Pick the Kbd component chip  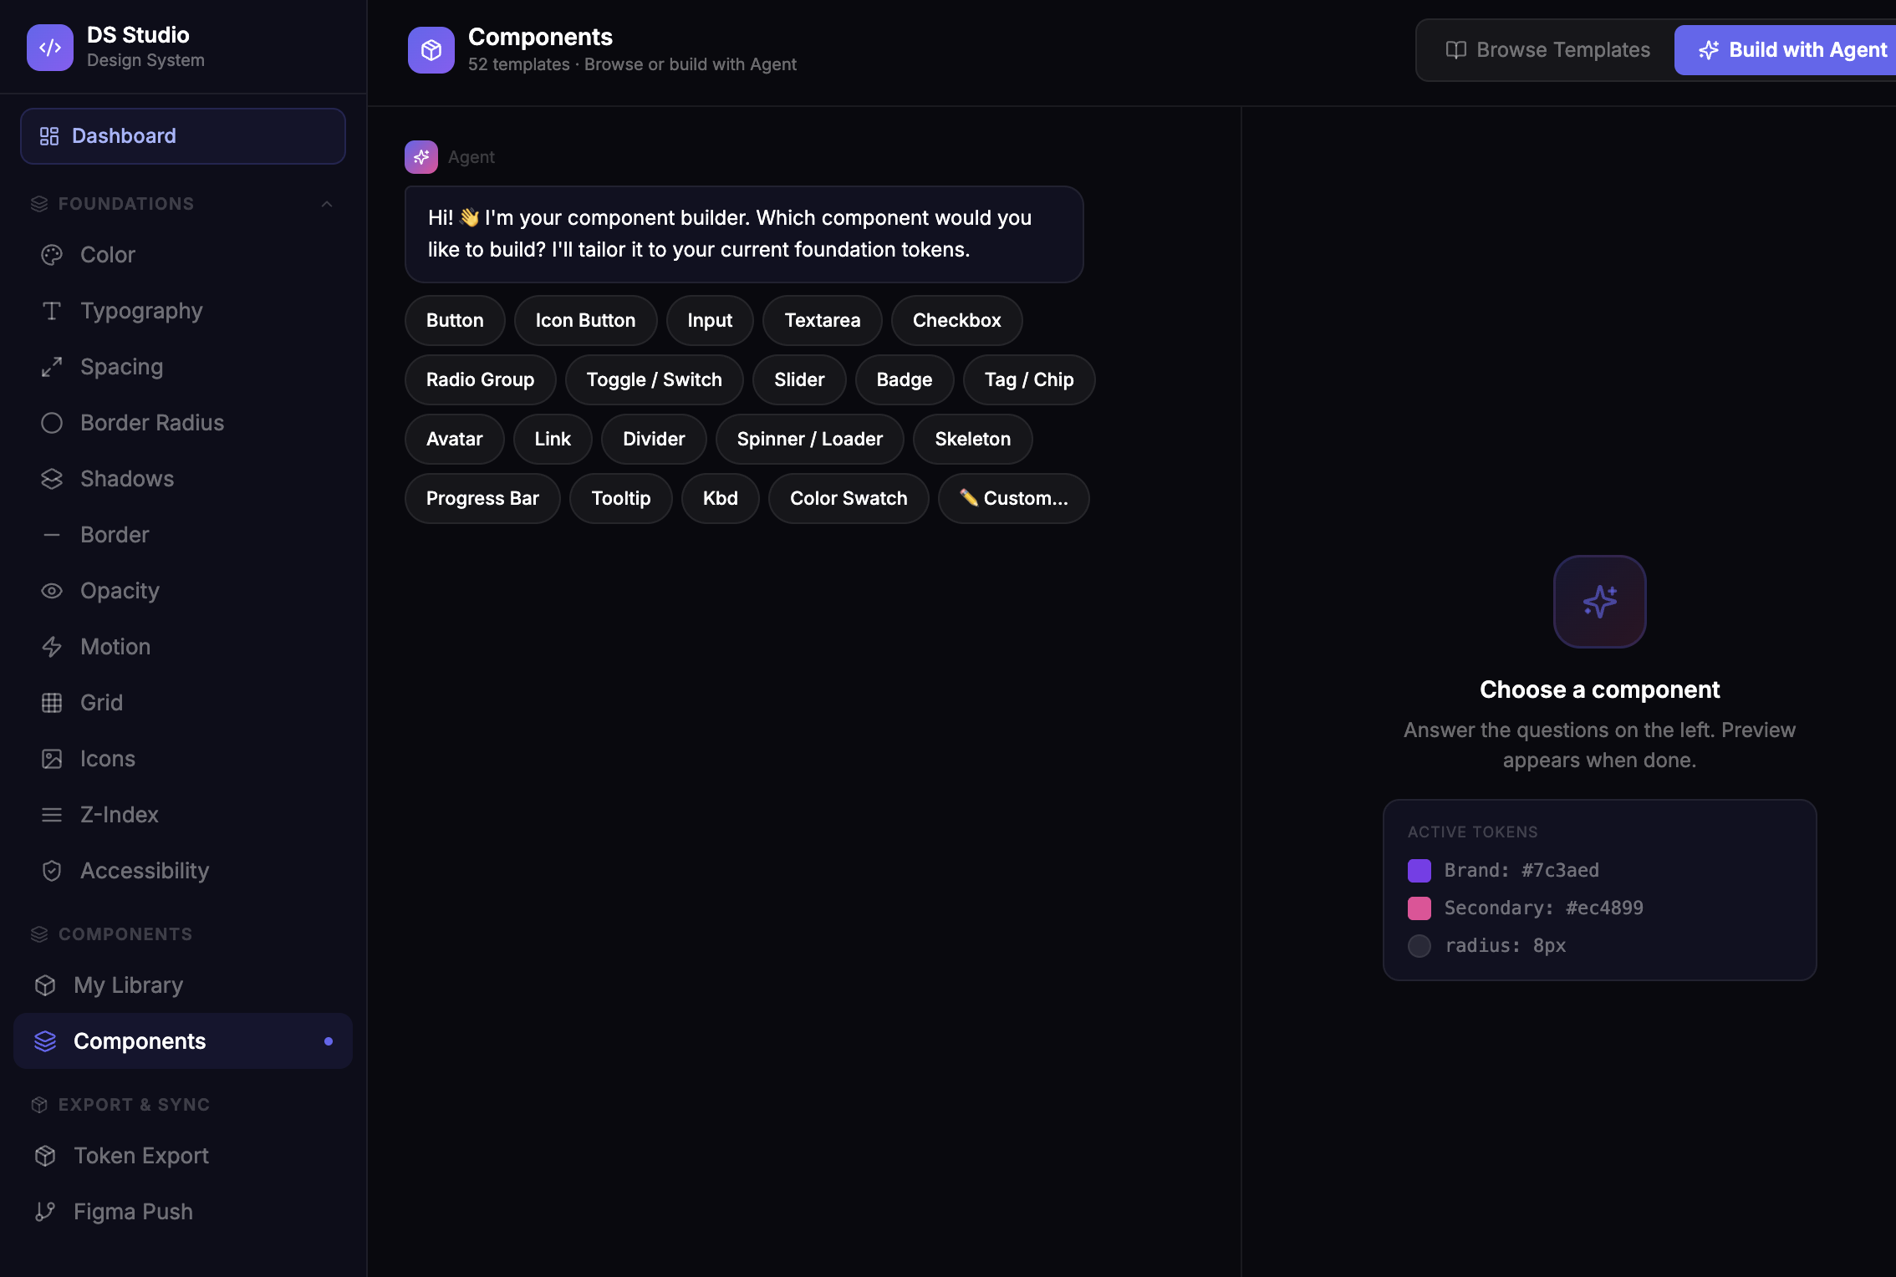tap(721, 498)
